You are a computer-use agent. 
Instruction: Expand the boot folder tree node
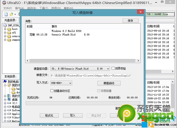pyautogui.click(x=5, y=29)
